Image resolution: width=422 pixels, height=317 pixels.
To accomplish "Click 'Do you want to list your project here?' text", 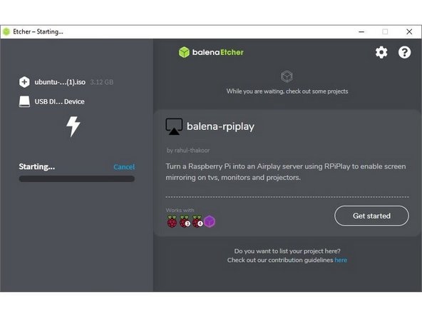I will pos(287,251).
